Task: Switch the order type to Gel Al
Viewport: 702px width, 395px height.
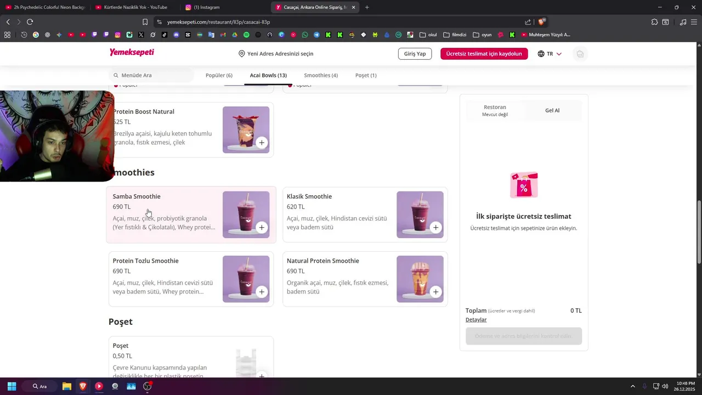Action: tap(552, 110)
